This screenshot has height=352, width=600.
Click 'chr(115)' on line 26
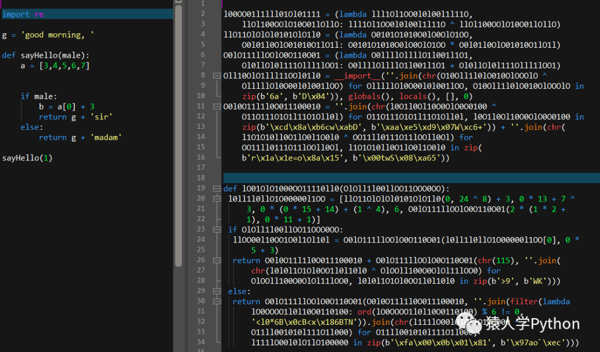496,260
